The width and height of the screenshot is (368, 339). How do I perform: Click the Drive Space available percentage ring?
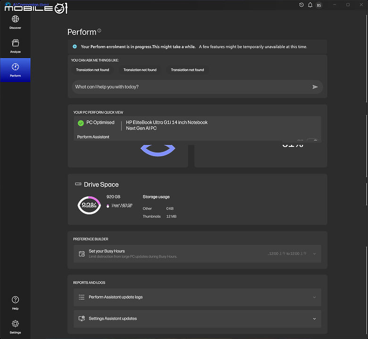click(x=89, y=205)
